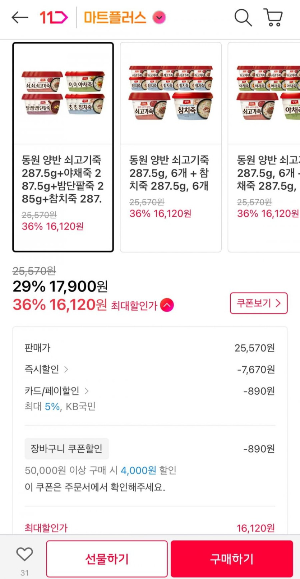Go back with the arrow icon
Viewport: 300px width, 579px height.
click(x=20, y=17)
